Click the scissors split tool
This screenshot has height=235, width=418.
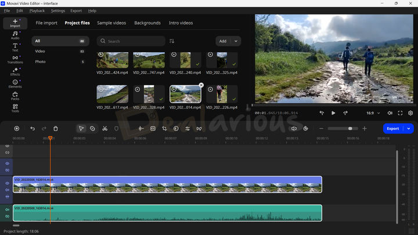tap(105, 128)
